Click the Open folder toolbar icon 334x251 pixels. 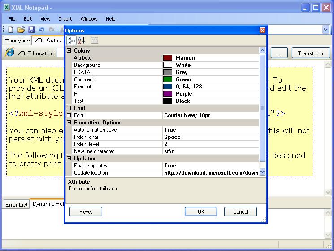coord(21,30)
